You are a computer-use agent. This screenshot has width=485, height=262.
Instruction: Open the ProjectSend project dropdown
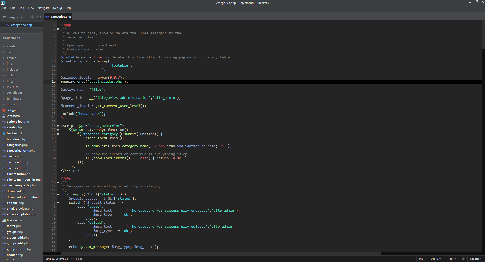coord(13,38)
